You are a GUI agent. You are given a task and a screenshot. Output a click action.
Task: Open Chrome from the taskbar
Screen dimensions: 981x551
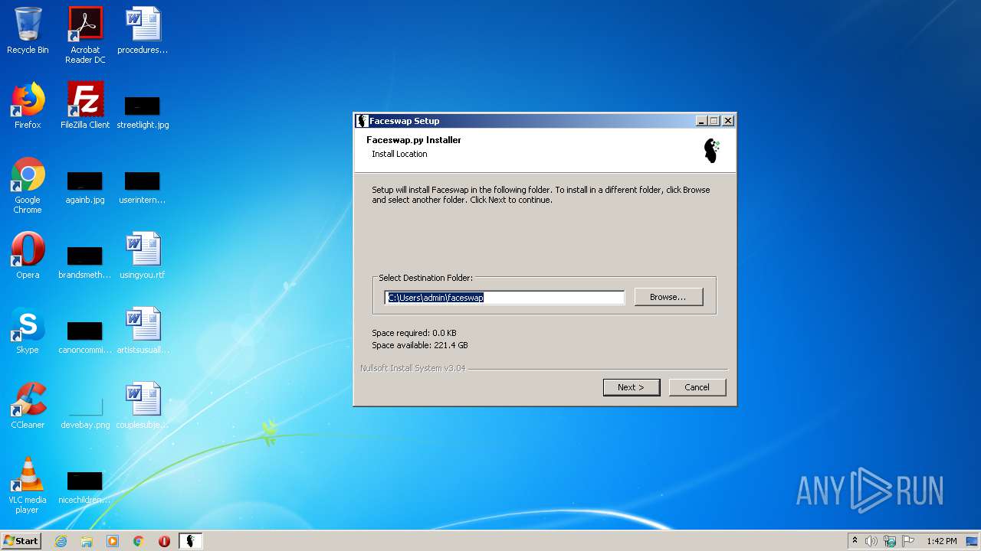pyautogui.click(x=139, y=541)
